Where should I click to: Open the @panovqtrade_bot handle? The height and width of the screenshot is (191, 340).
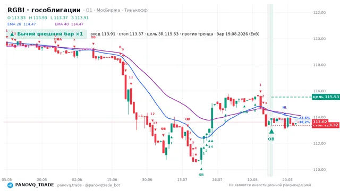tap(103, 185)
